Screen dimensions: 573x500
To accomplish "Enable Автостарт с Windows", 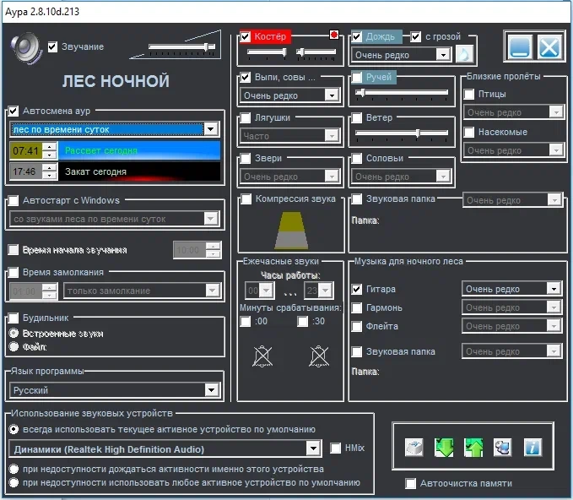I will tap(14, 200).
